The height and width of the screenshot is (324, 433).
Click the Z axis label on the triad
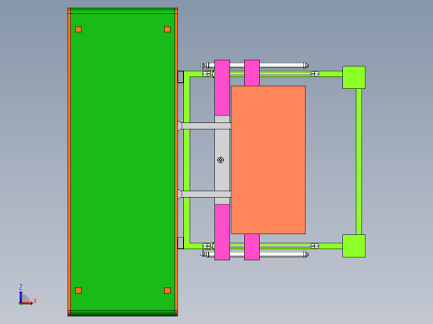pos(21,287)
